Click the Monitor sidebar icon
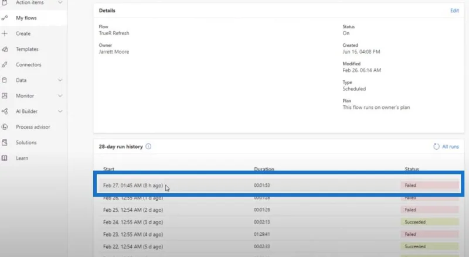Image resolution: width=469 pixels, height=257 pixels. coord(5,95)
